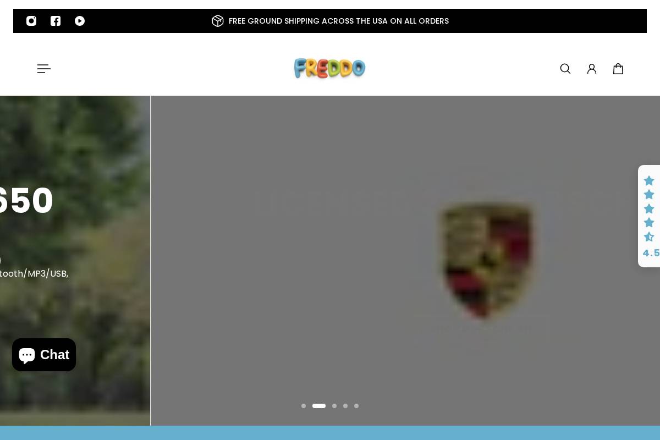The height and width of the screenshot is (440, 660).
Task: Open the hamburger navigation drawer
Action: click(44, 68)
